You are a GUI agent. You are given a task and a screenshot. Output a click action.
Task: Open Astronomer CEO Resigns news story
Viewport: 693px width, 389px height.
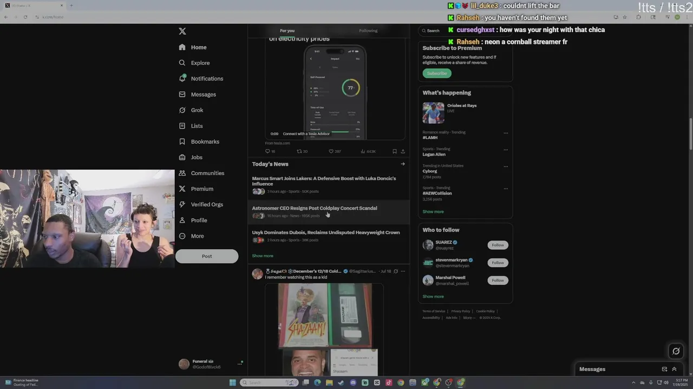pos(329,212)
